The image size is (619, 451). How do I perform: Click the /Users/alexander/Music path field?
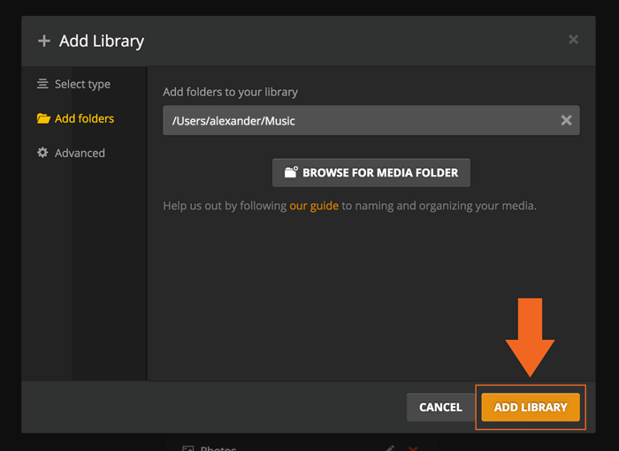click(x=354, y=120)
